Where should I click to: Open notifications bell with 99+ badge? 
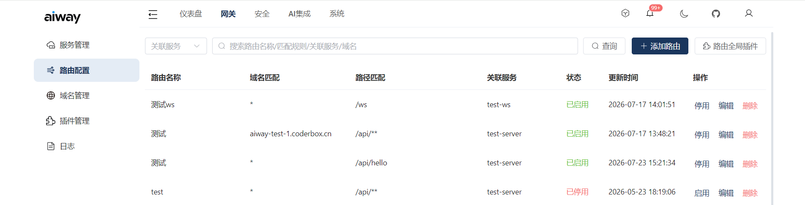click(x=650, y=13)
